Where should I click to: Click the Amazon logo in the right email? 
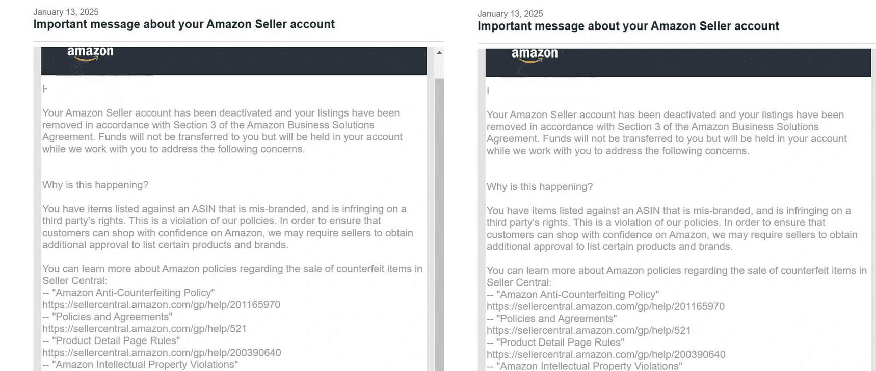coord(534,53)
